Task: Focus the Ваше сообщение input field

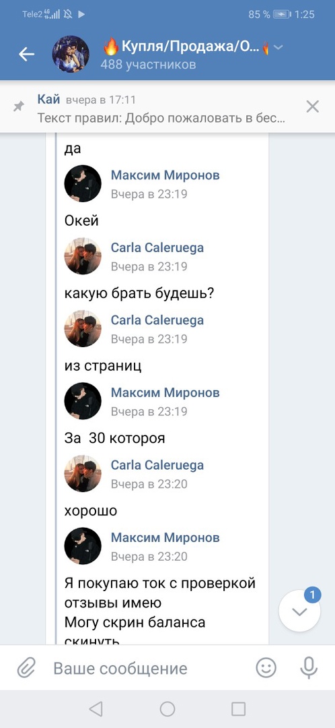Action: (120, 669)
